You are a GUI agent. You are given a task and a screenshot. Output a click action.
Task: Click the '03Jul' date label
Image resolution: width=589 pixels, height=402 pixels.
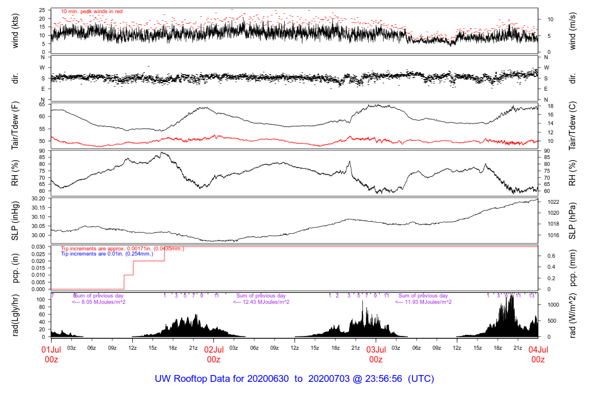point(376,350)
